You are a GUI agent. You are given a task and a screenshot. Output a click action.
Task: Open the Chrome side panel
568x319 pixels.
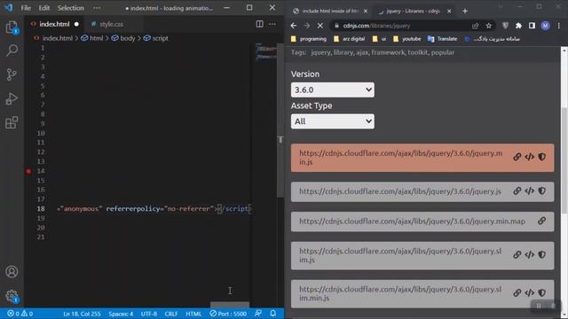[532, 26]
